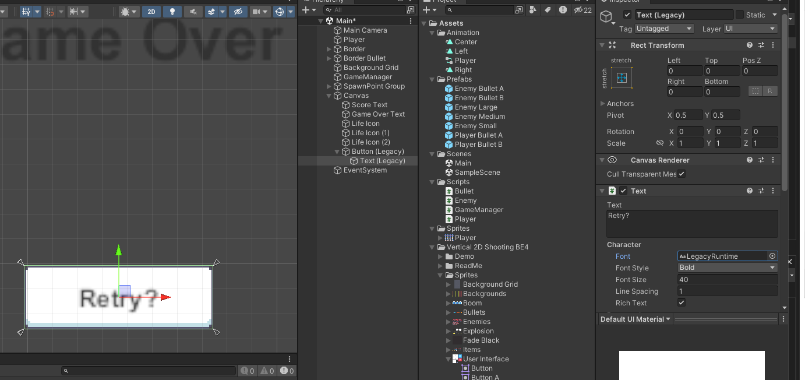Screen dimensions: 805x380
Task: Open Project create plus menu
Action: 429,10
